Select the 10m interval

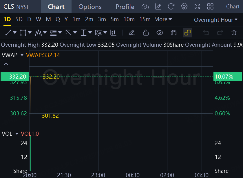point(129,19)
